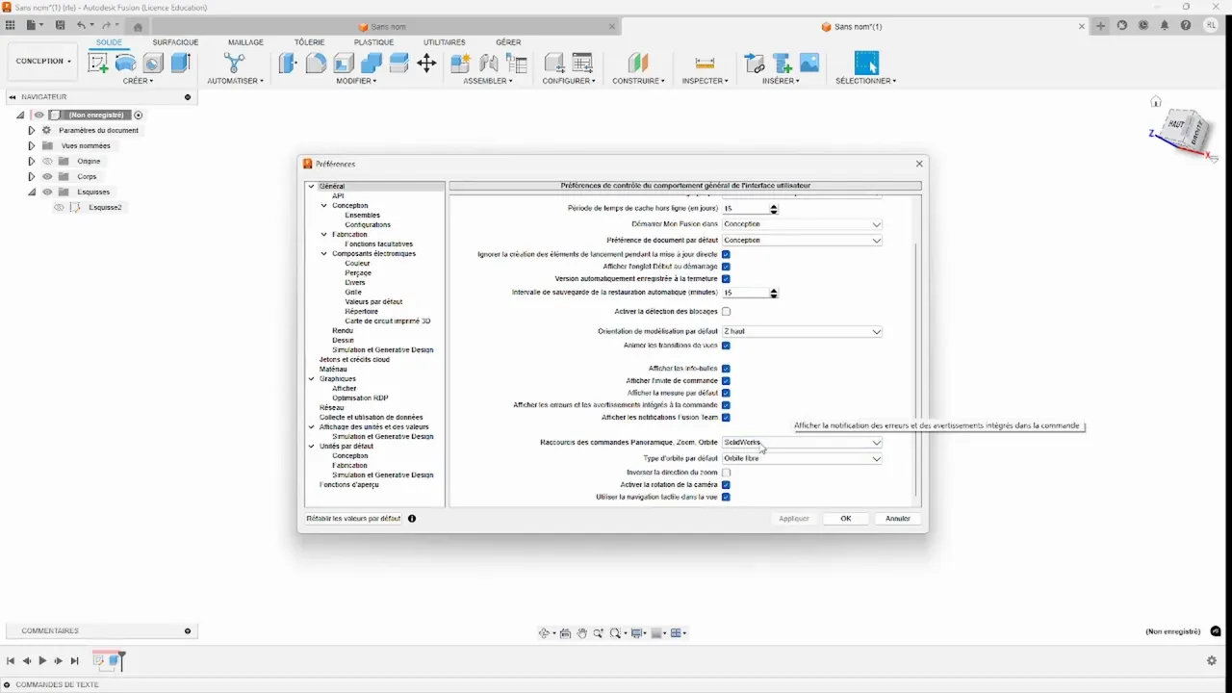Switch to the SURFACIQUE tab

coord(175,42)
